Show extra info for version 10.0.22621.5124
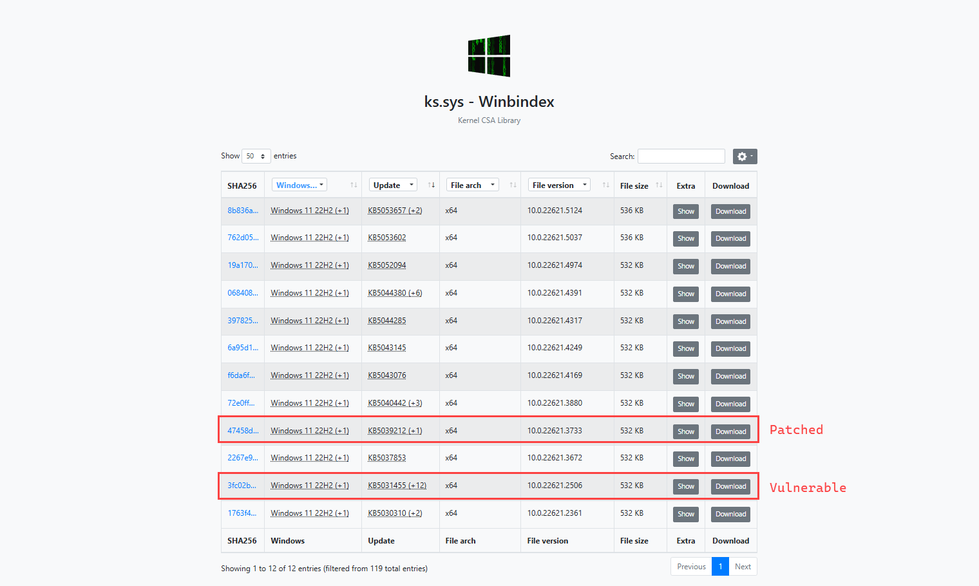Screen dimensions: 979x586 point(686,211)
